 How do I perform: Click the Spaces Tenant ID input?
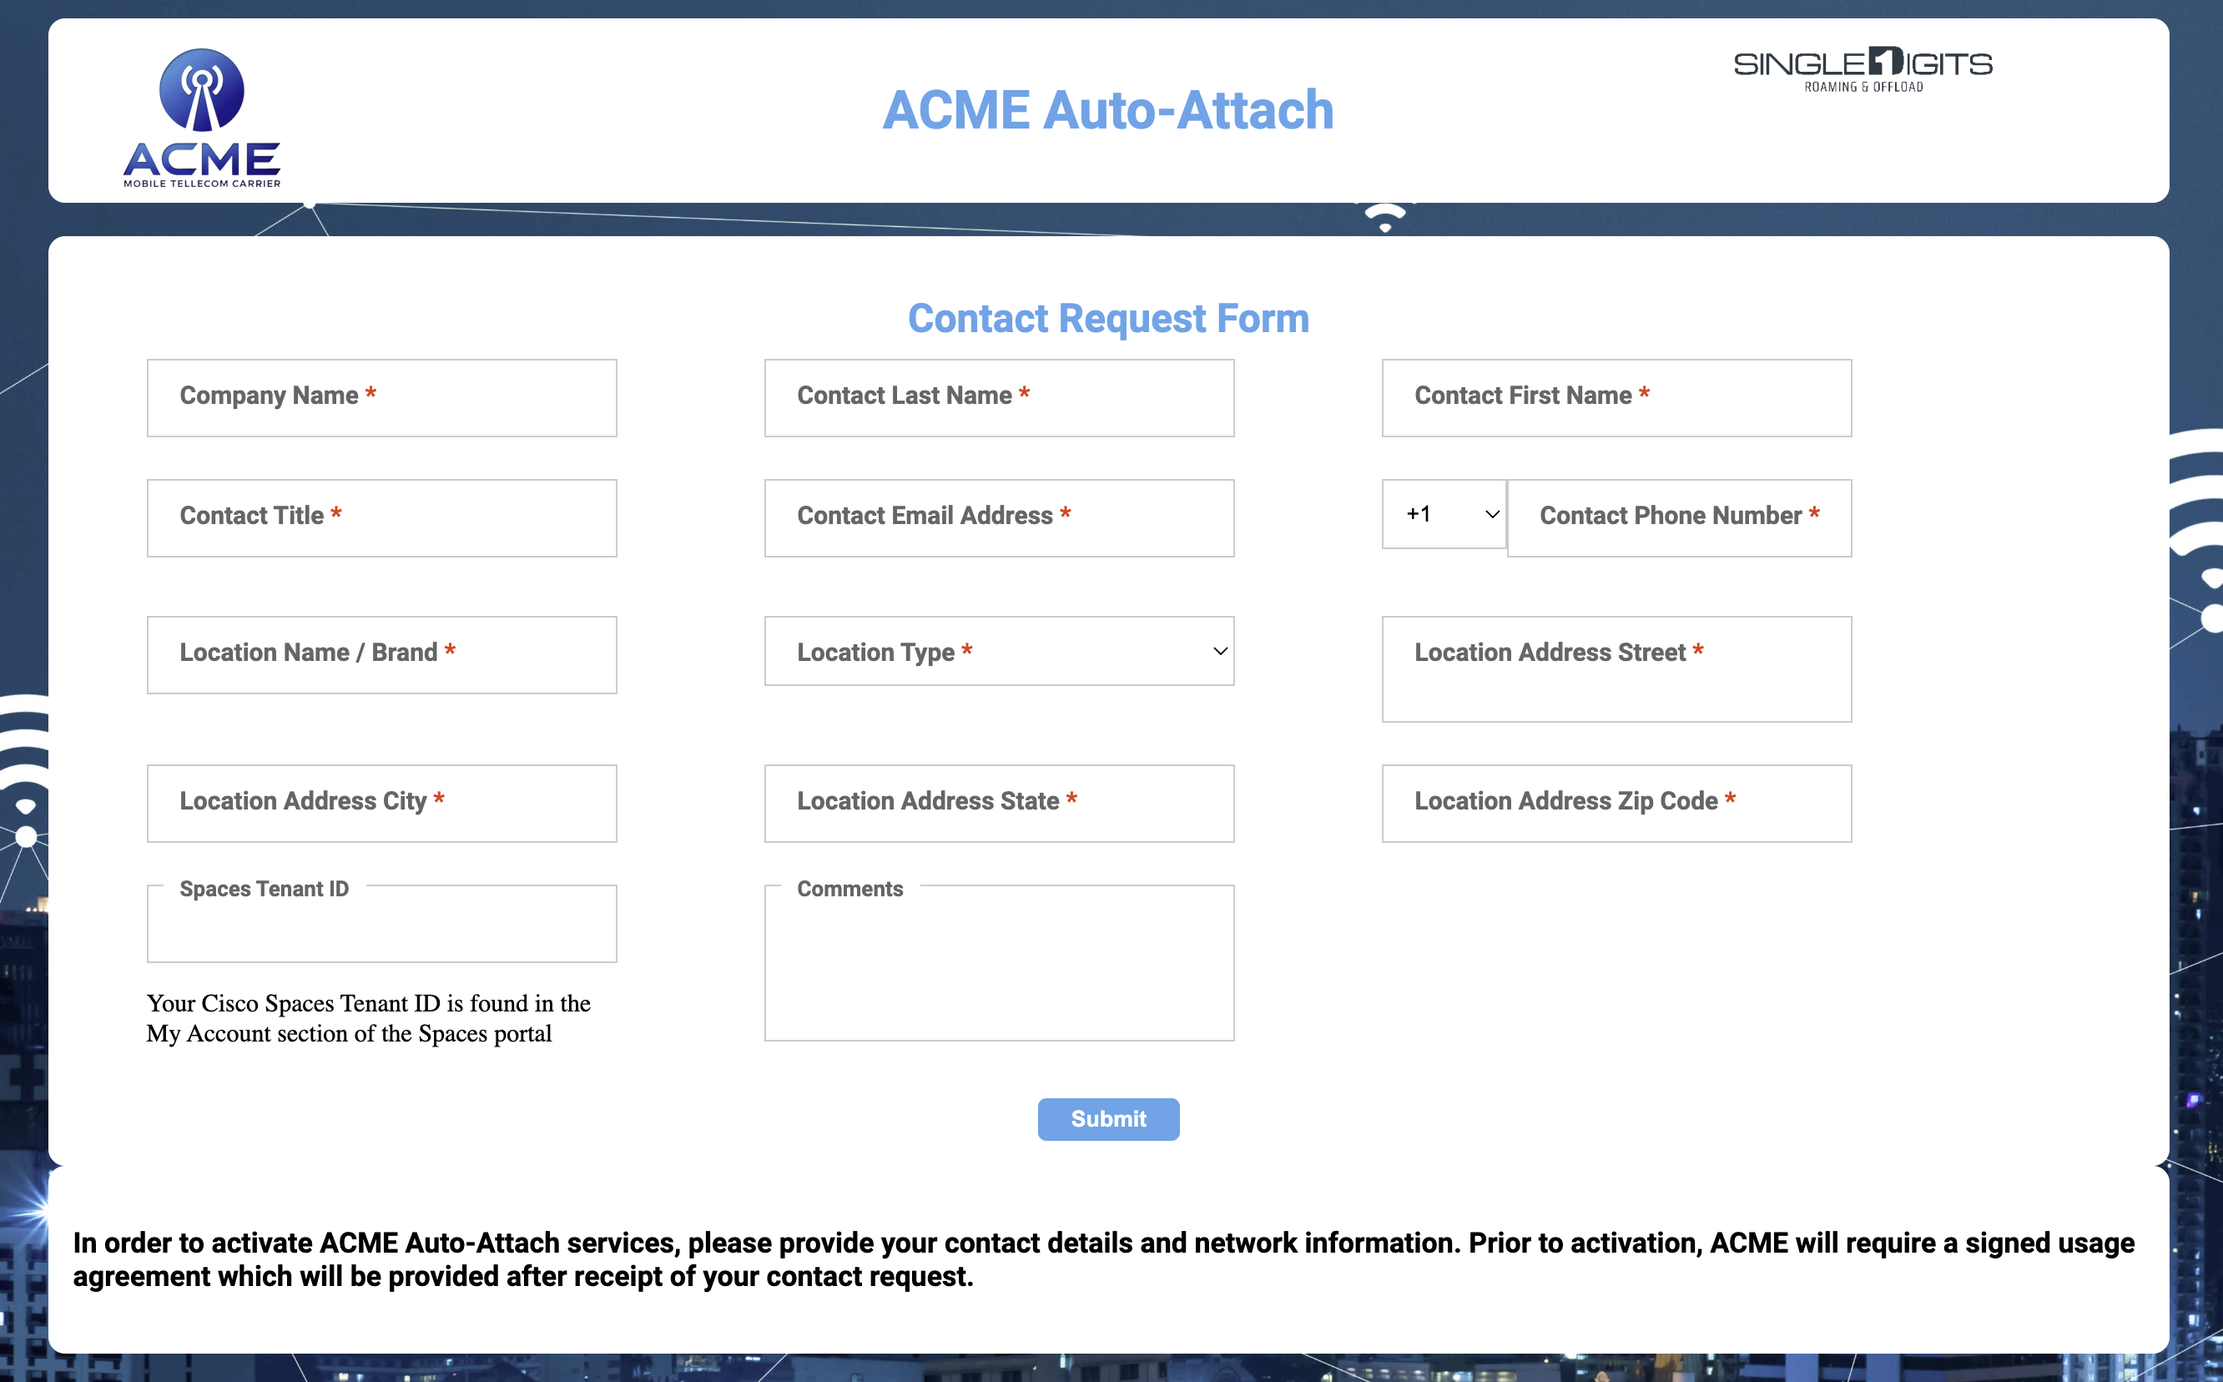coord(382,928)
